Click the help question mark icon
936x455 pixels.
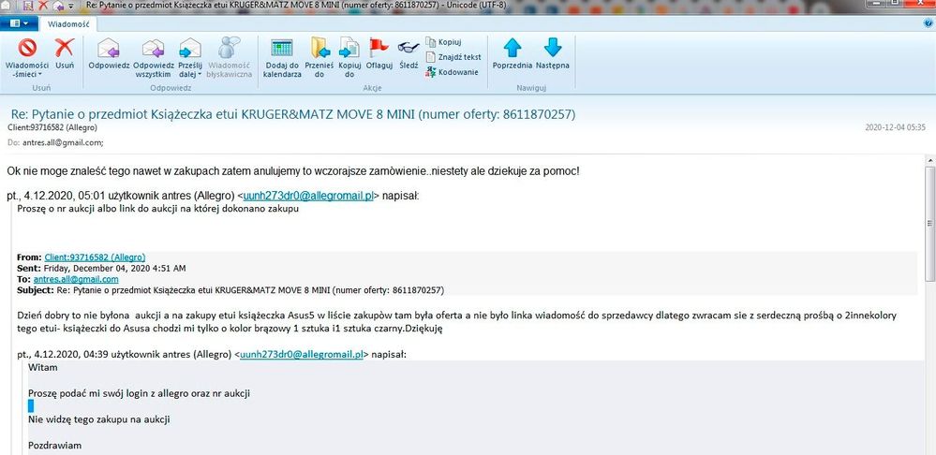(929, 22)
